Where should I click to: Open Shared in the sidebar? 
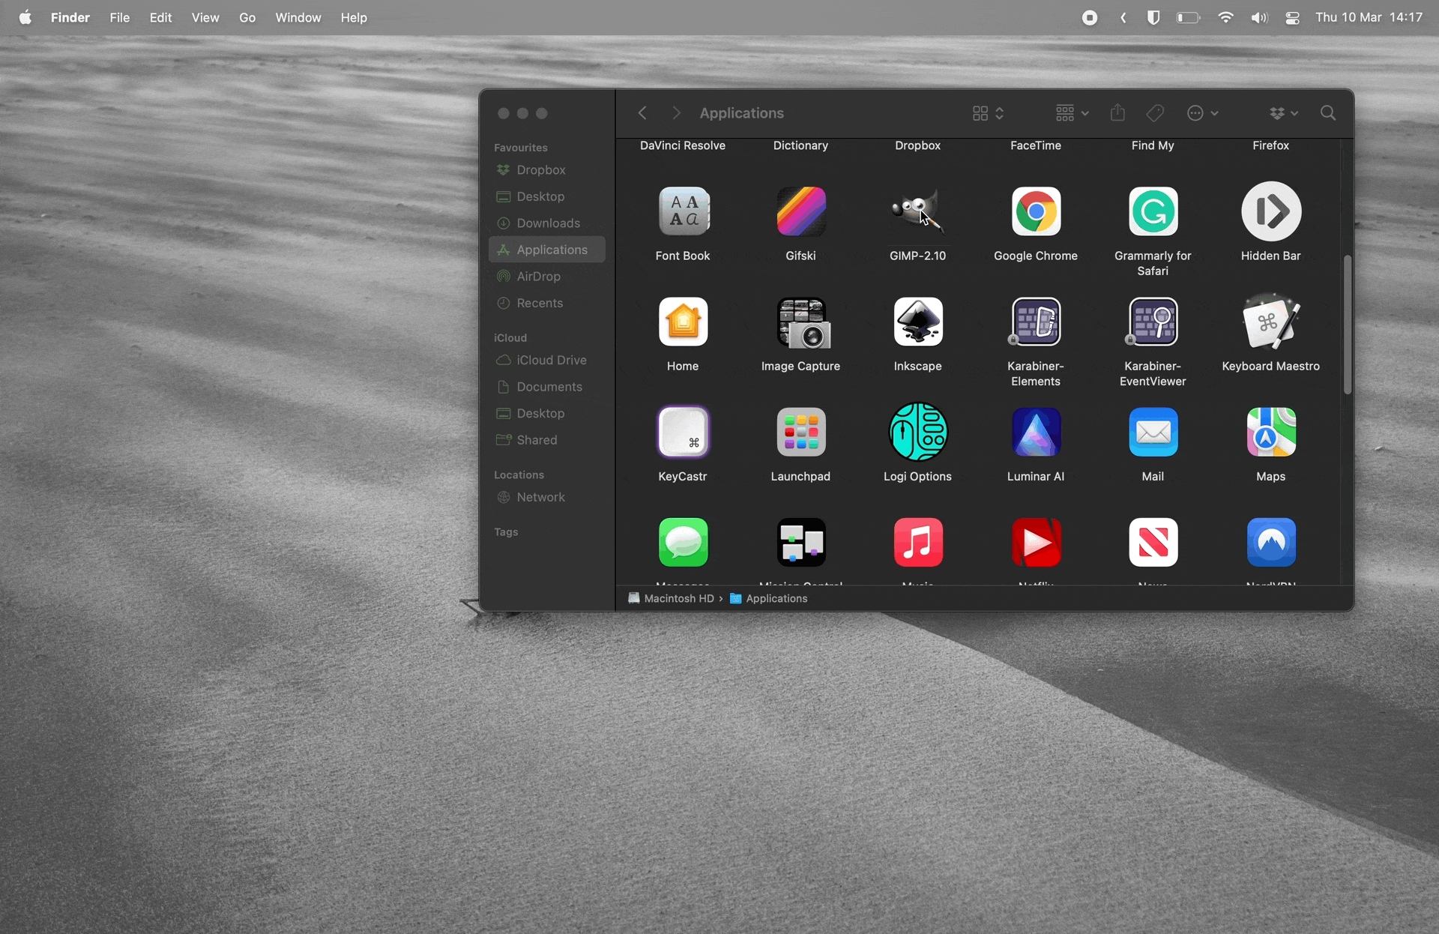coord(546,440)
